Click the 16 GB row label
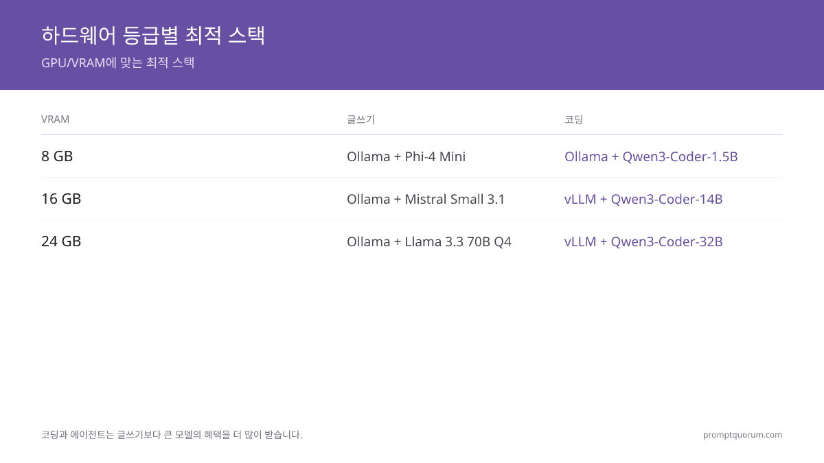This screenshot has width=824, height=463. 61,199
